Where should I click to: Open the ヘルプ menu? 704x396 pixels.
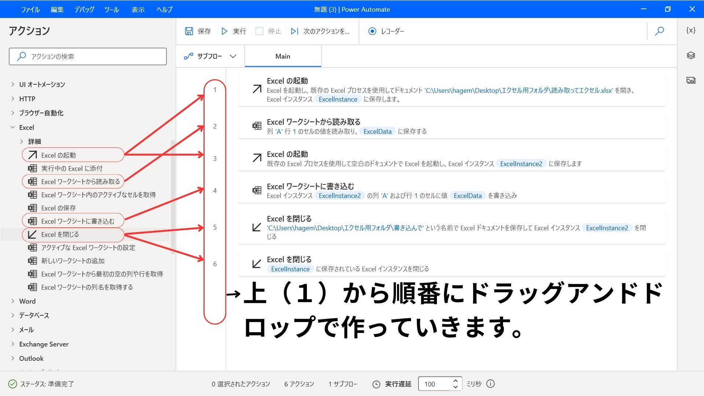pos(164,10)
